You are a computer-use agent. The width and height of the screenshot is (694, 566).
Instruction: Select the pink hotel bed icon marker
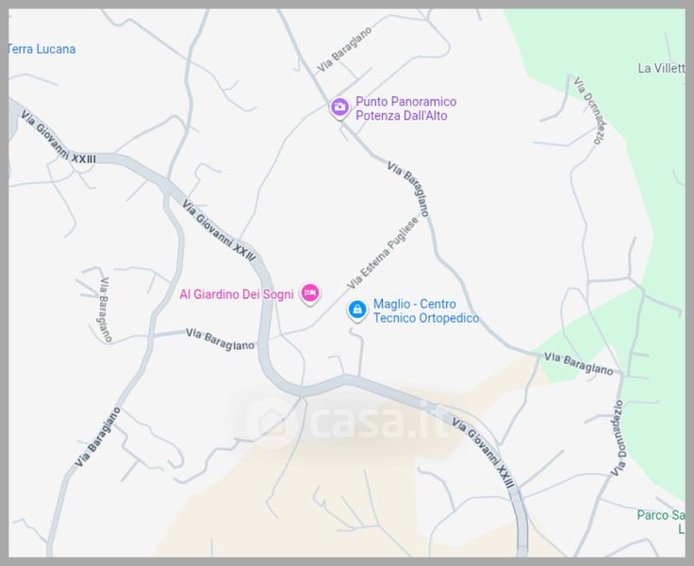click(310, 293)
